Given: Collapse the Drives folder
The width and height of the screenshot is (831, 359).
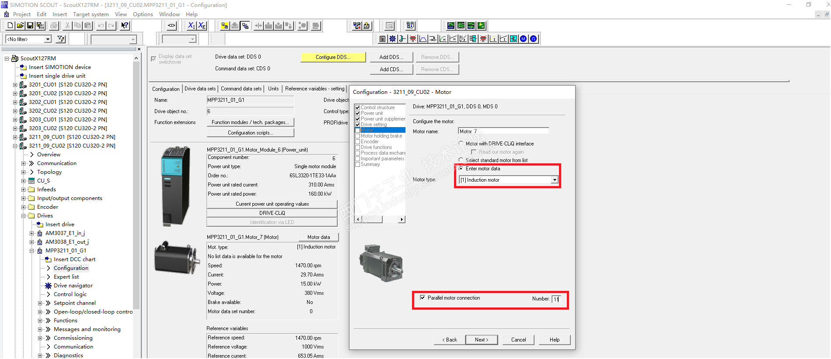Looking at the screenshot, I should (24, 216).
